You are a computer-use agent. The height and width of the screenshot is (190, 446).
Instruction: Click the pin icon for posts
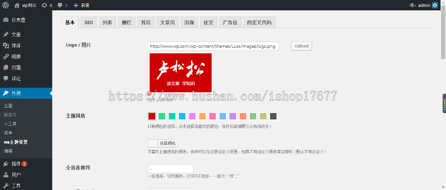click(5, 35)
